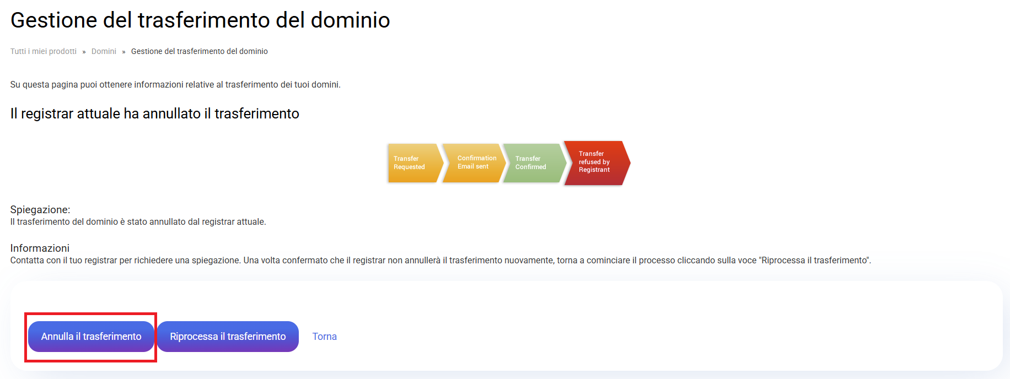Go back using the Torna link
Viewport: 1010px width, 379px height.
click(x=324, y=337)
